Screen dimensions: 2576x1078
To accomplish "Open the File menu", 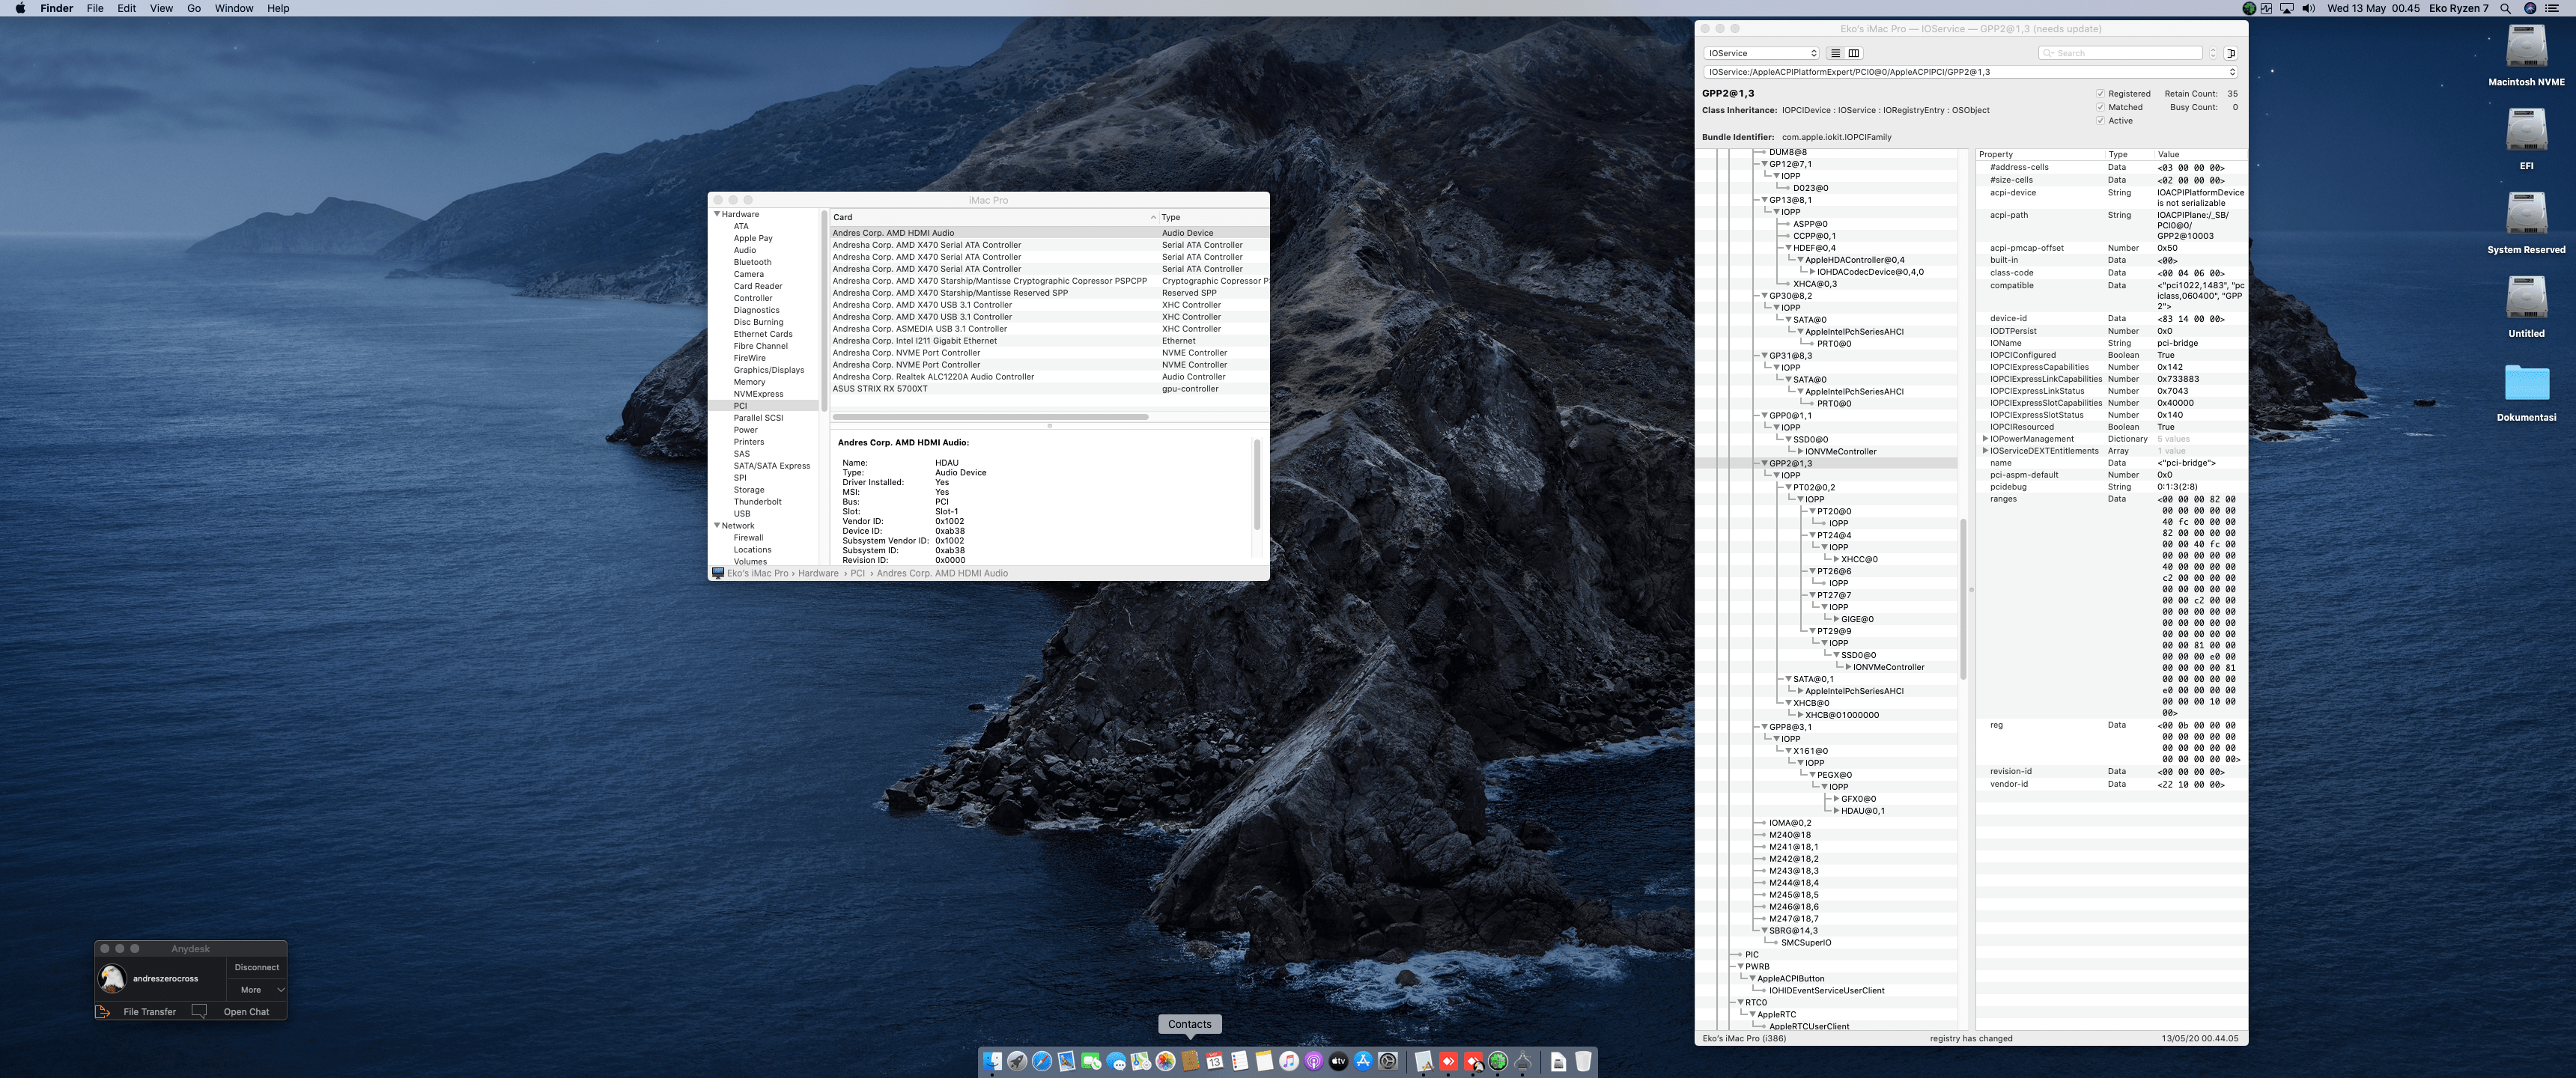I will coord(95,8).
